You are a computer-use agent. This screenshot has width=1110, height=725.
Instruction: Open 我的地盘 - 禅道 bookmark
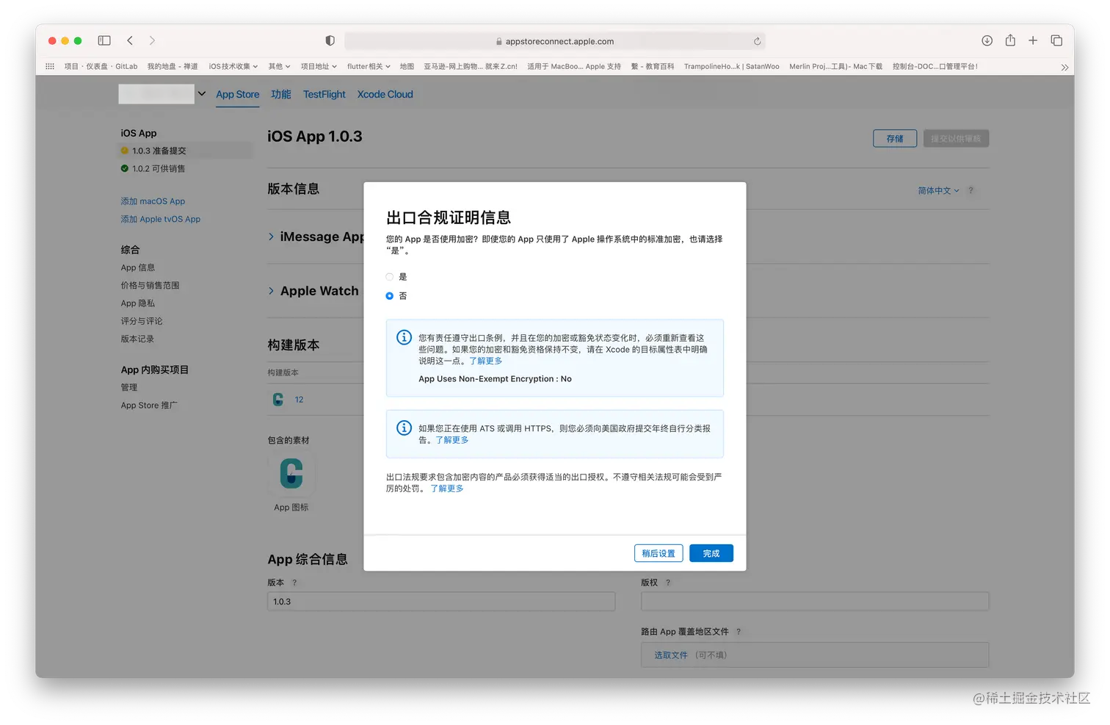(x=173, y=66)
